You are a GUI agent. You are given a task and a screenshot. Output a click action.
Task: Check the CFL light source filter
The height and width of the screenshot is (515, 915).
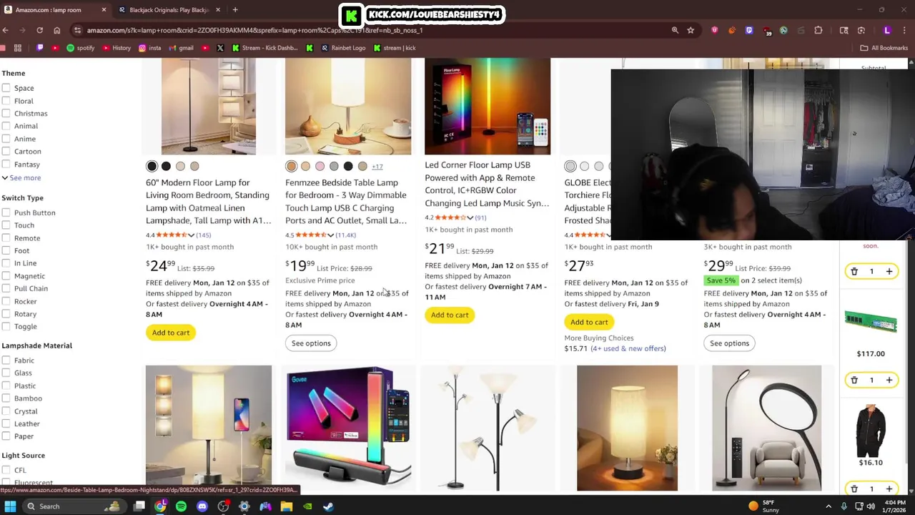(6, 470)
